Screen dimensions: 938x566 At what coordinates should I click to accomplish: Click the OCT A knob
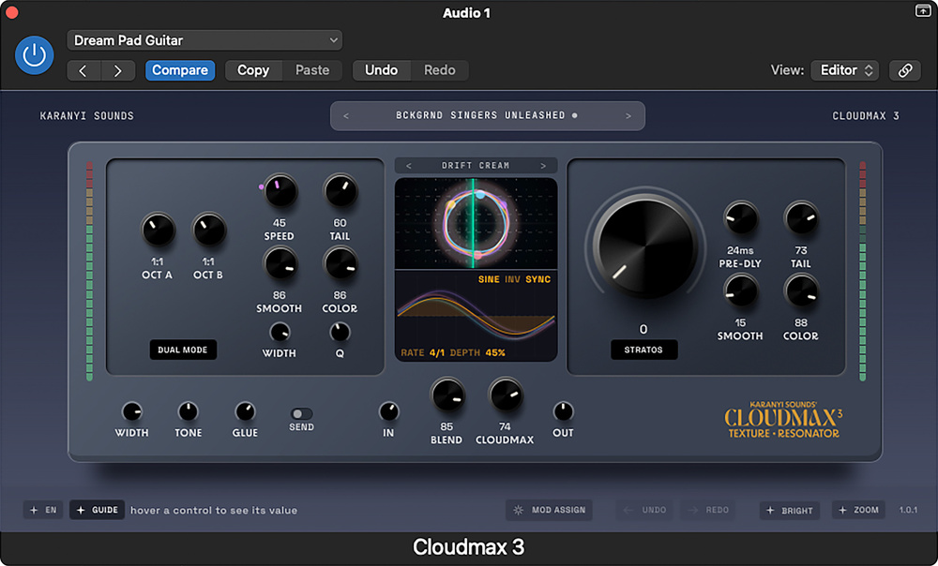[158, 231]
